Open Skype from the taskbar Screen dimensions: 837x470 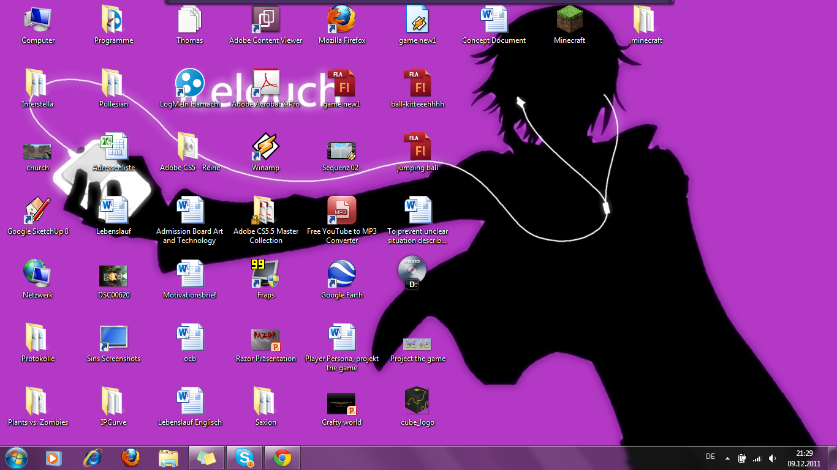(x=245, y=457)
